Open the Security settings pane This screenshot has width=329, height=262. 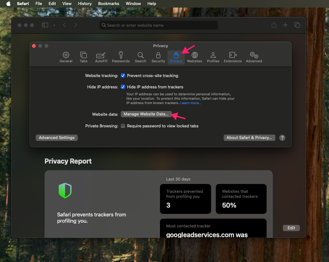tap(158, 57)
